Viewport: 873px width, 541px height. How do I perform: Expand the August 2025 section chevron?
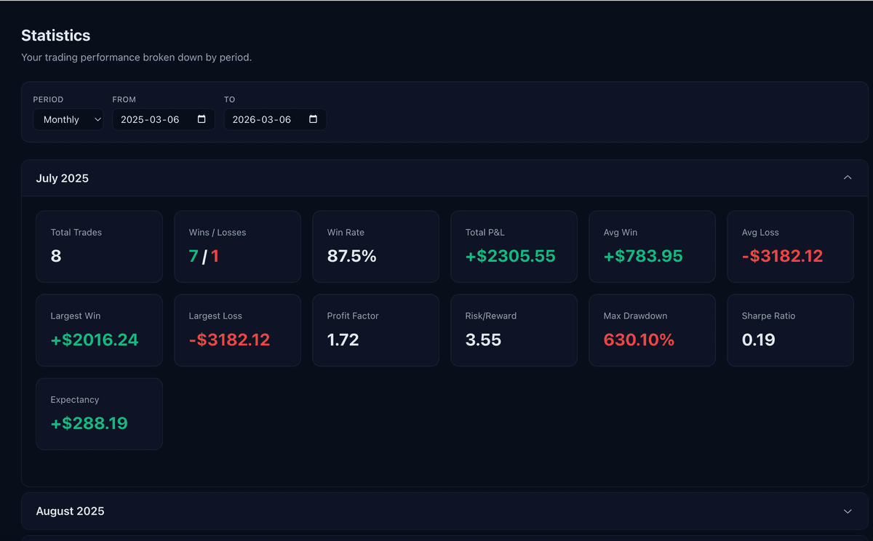tap(848, 511)
